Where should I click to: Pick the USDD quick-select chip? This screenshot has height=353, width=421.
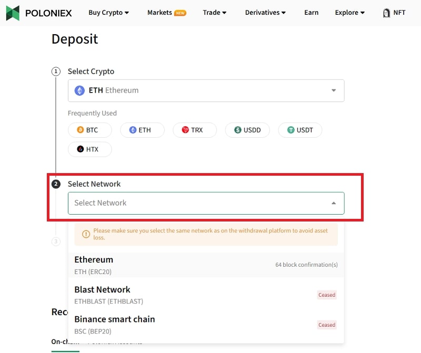(x=247, y=130)
